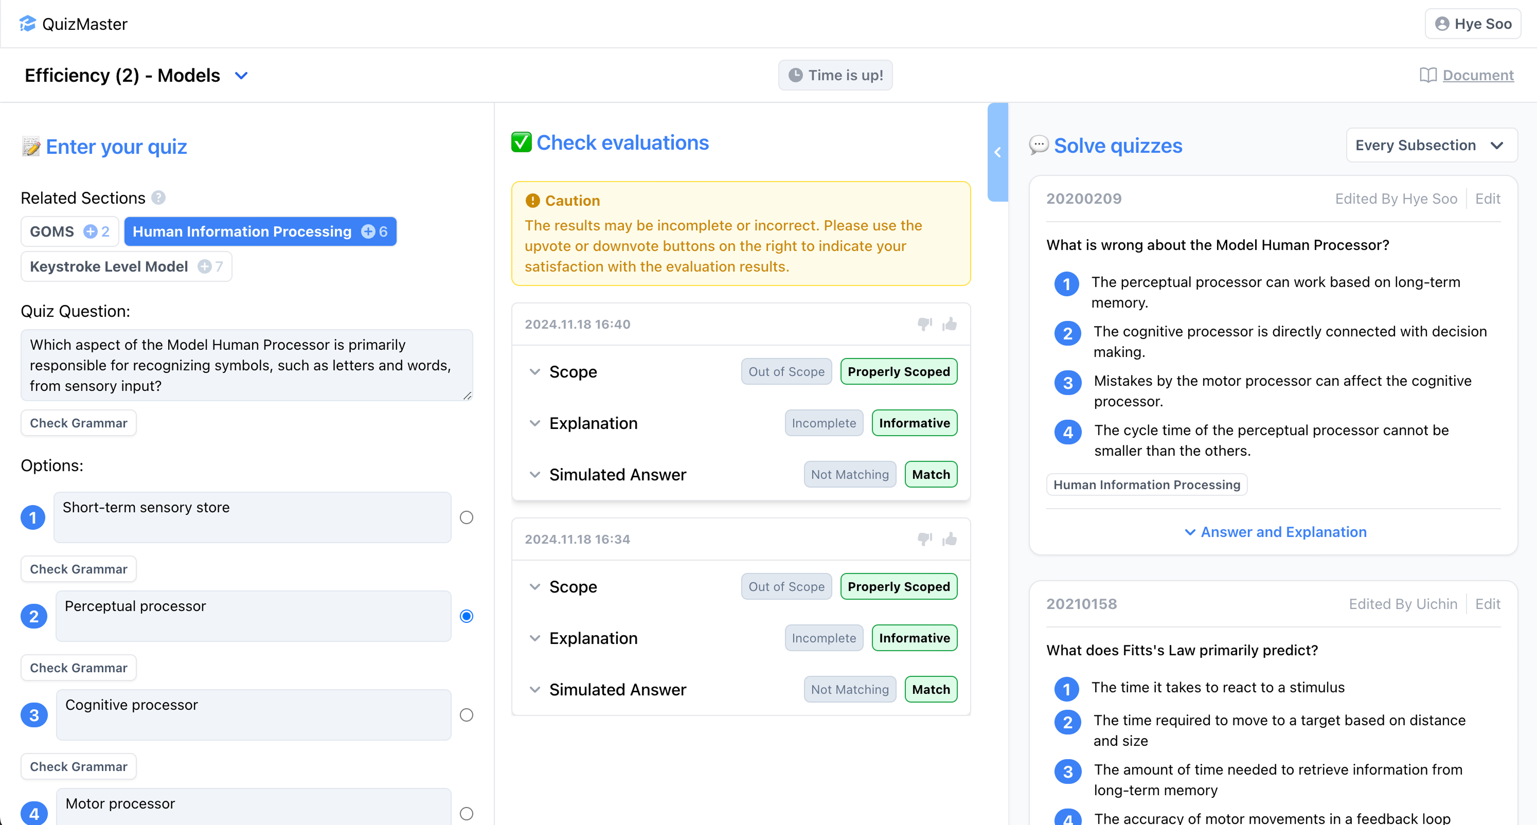Click Not Matching in 16:40 evaluation
This screenshot has height=825, width=1537.
[x=850, y=474]
